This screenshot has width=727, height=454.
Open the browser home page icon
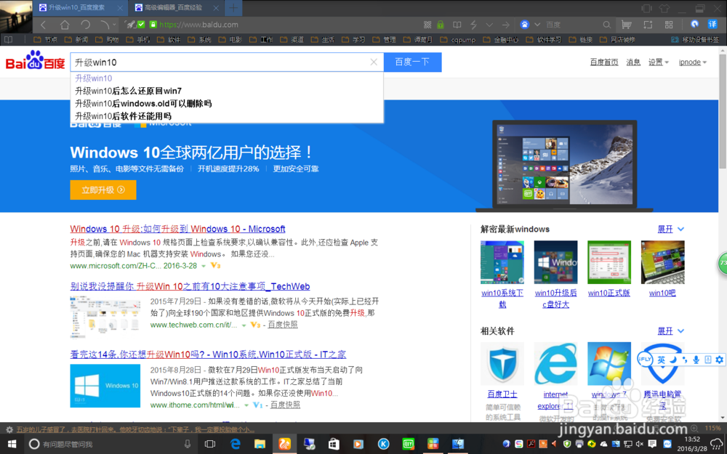pos(65,25)
